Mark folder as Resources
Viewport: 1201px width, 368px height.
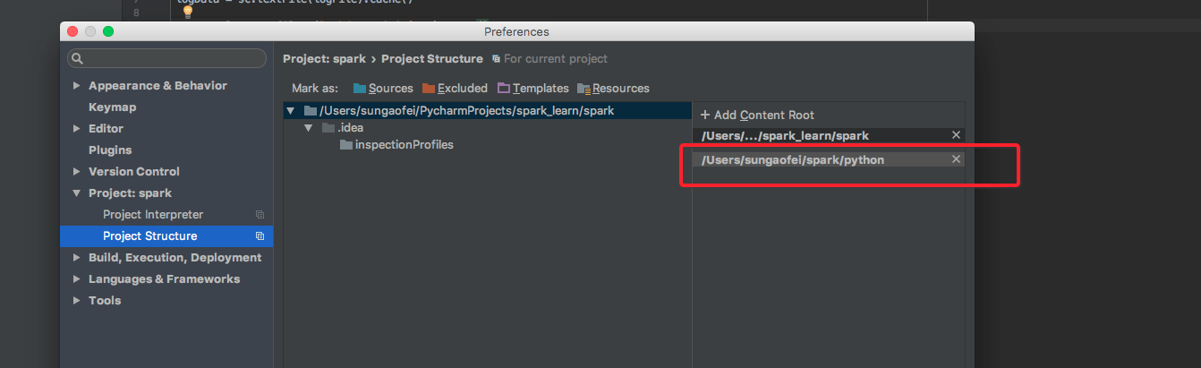[613, 88]
